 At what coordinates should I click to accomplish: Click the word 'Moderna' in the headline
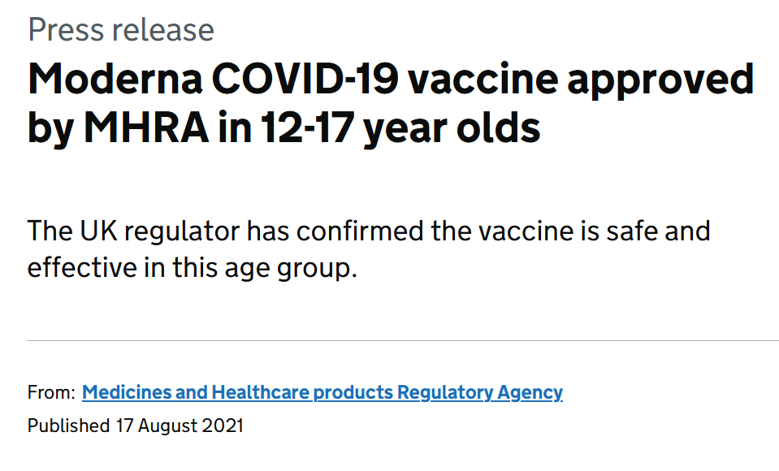coord(115,79)
